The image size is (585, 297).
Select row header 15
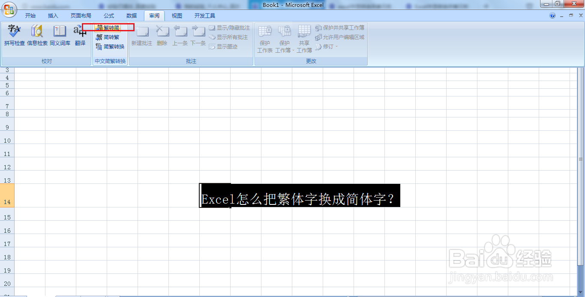pyautogui.click(x=7, y=214)
